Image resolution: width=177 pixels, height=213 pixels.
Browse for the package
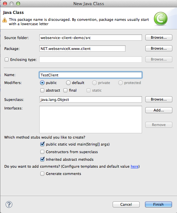[159, 48]
